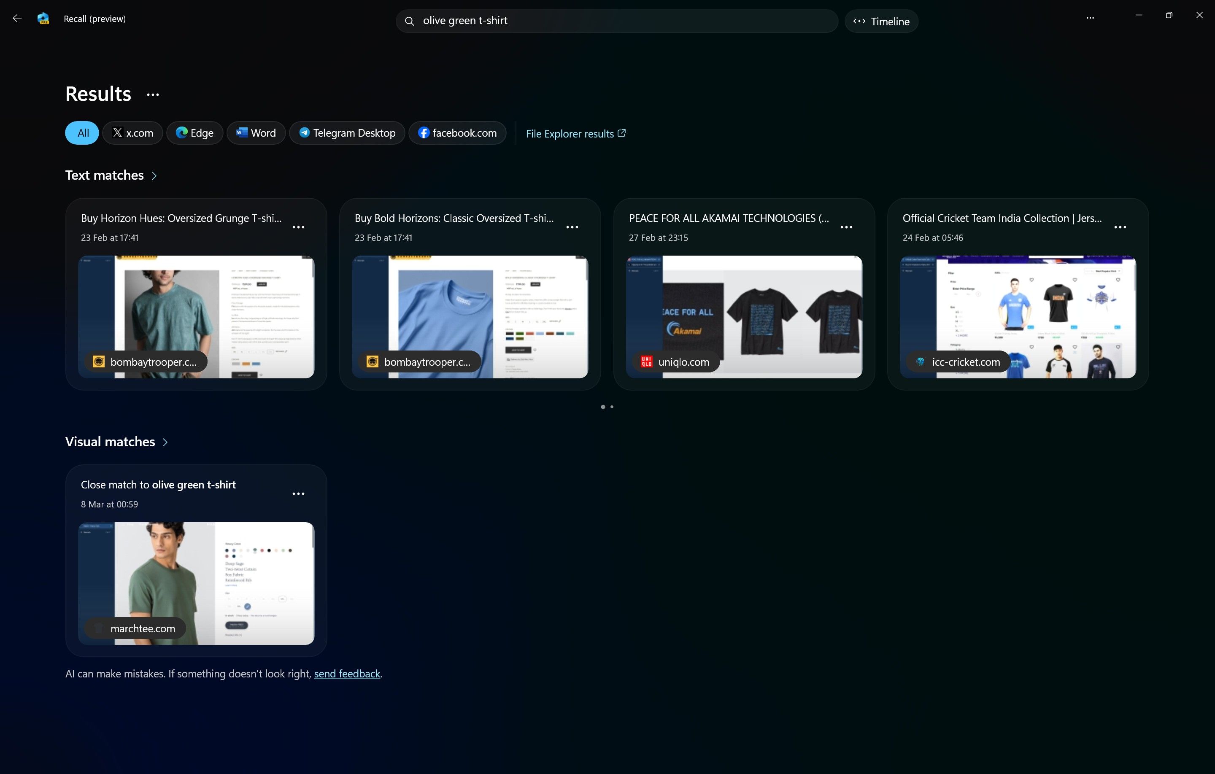The image size is (1215, 774).
Task: Click the File Explorer results external link icon
Action: click(624, 133)
